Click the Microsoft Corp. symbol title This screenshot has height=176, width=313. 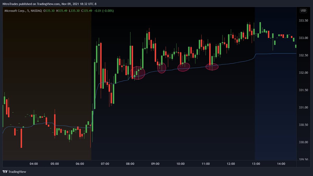click(x=15, y=11)
